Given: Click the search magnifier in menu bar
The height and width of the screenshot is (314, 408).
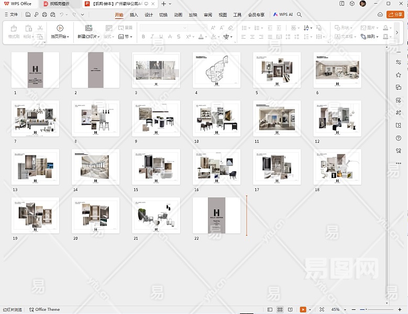Looking at the screenshot, I should (x=299, y=15).
